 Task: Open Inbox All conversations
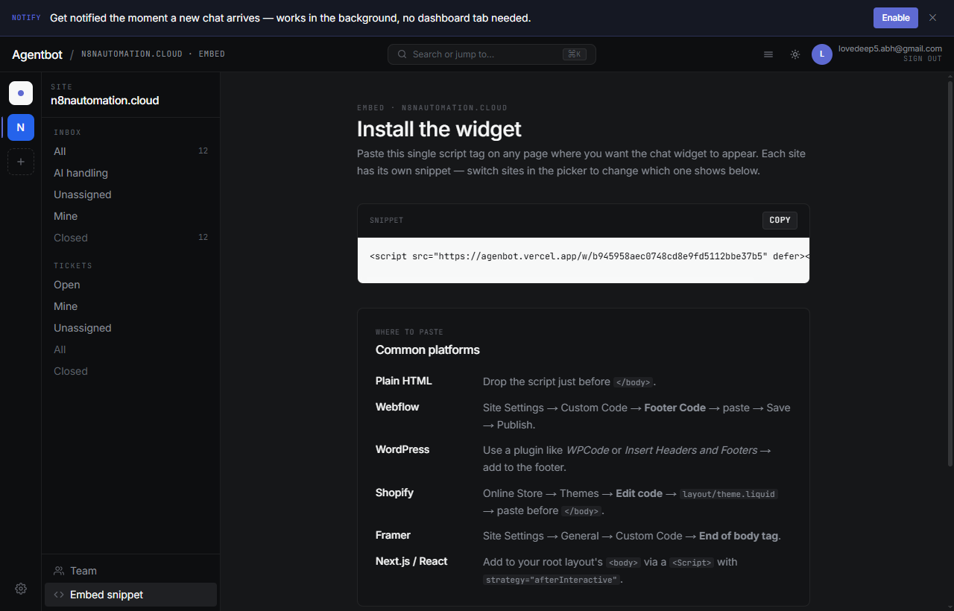(x=130, y=151)
